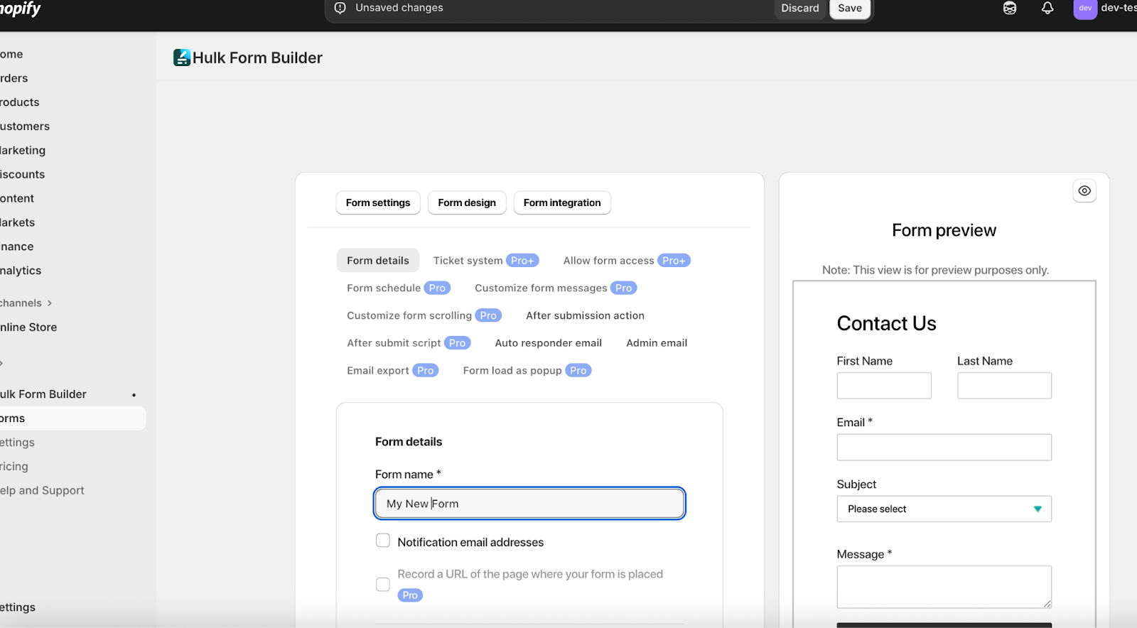This screenshot has height=628, width=1137.
Task: Open the Allow form access section
Action: point(627,261)
